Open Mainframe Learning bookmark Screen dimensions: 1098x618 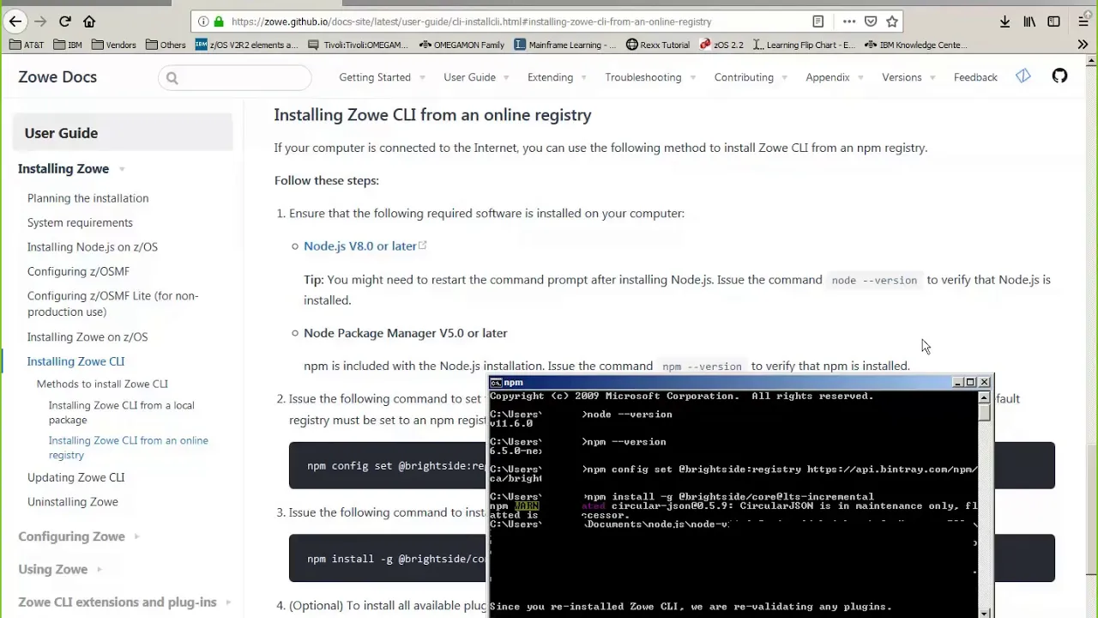coord(565,45)
